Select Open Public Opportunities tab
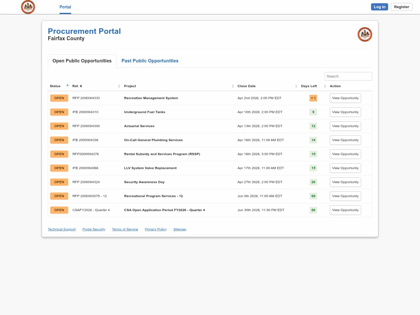 point(82,61)
